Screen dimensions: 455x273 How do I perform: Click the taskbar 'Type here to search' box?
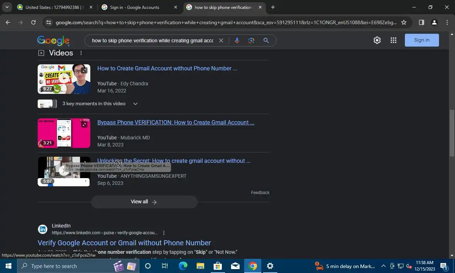click(79, 266)
